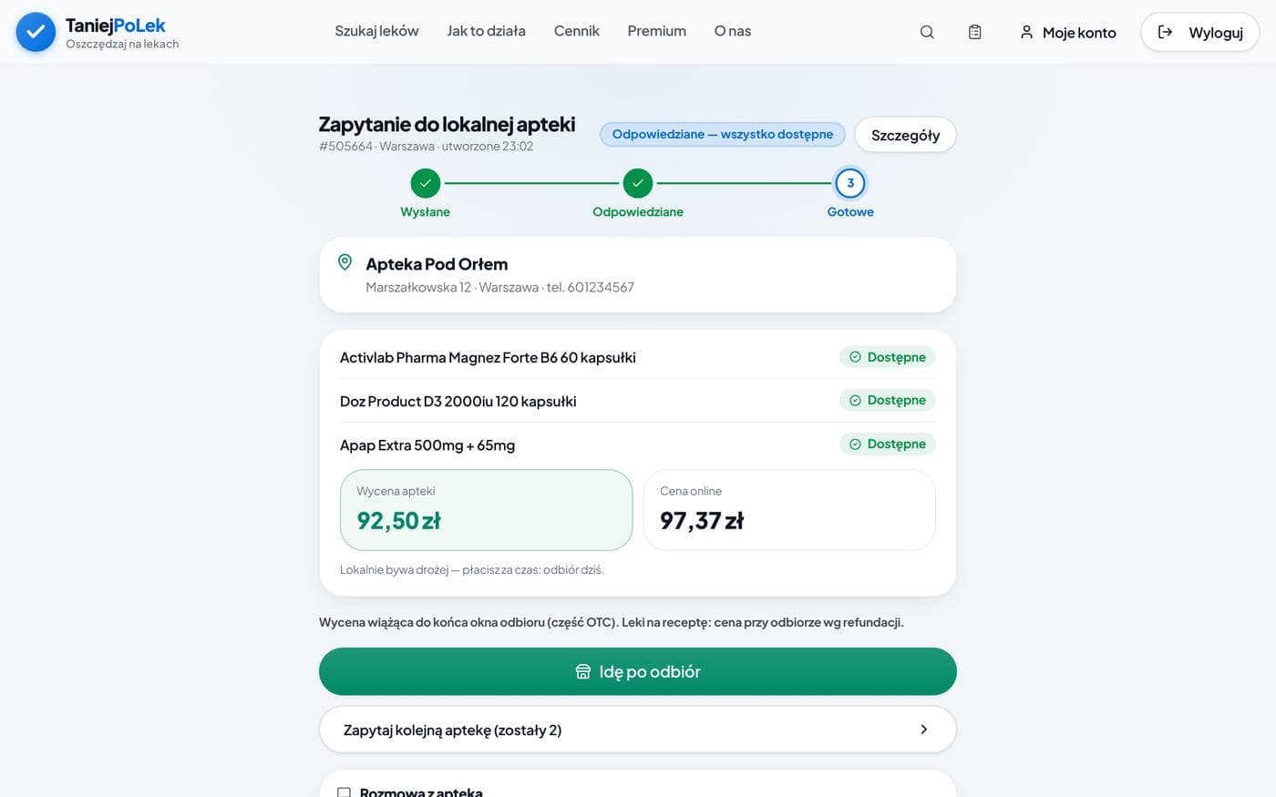Click the note Lokalnie bywa drożej
1276x797 pixels.
point(471,569)
